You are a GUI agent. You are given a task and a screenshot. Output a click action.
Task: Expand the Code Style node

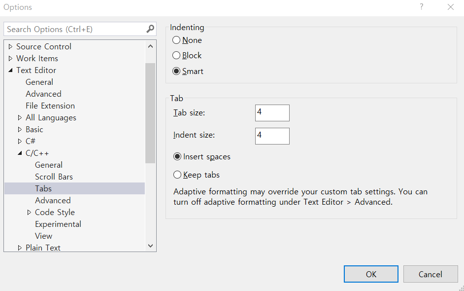29,212
